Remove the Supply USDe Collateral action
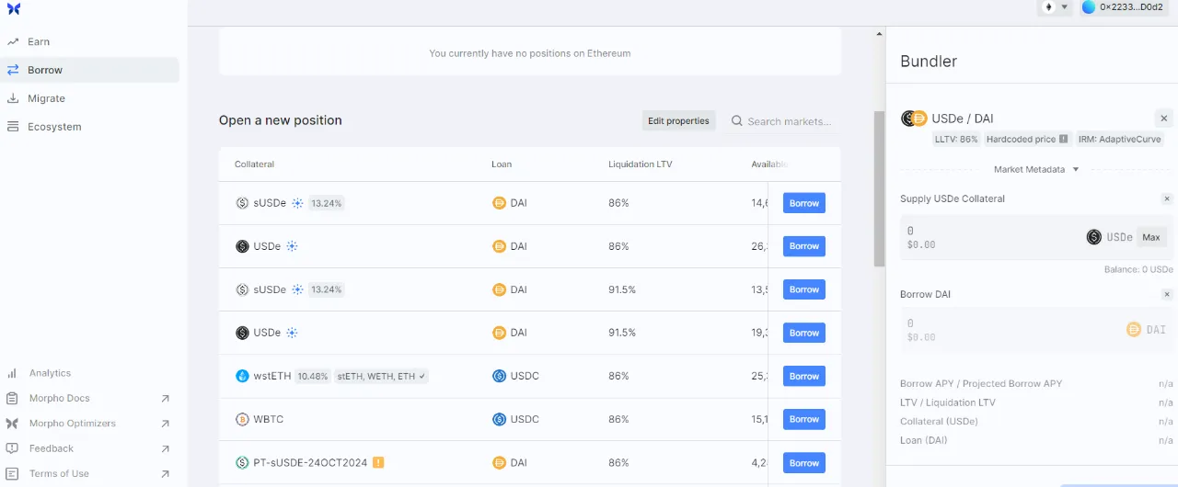This screenshot has width=1178, height=487. (x=1167, y=198)
